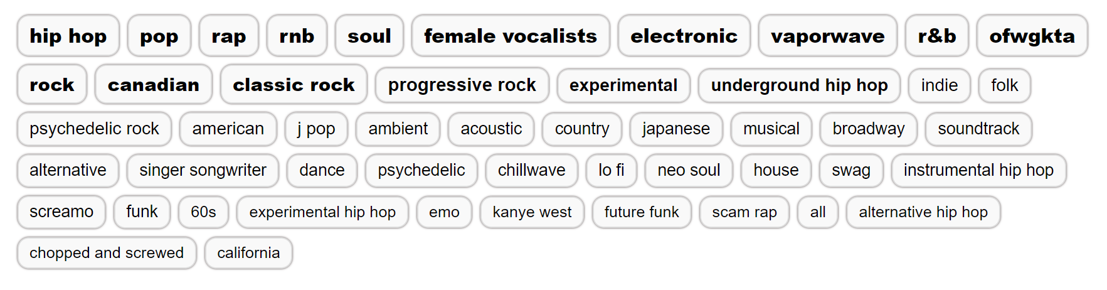The width and height of the screenshot is (1107, 290).
Task: Click the california tag
Action: click(x=248, y=253)
